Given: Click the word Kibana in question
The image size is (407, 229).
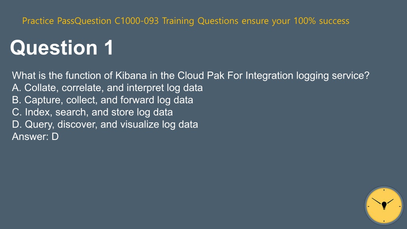Looking at the screenshot, I should (x=131, y=76).
